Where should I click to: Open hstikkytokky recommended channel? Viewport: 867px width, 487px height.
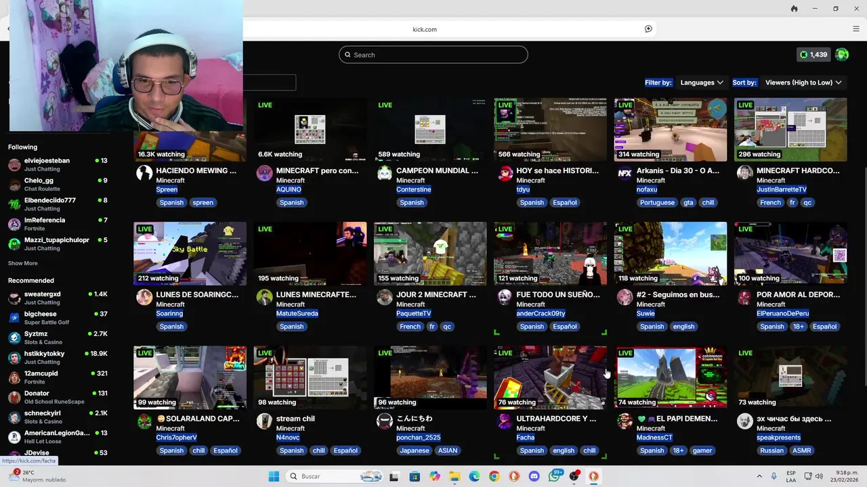pos(58,357)
